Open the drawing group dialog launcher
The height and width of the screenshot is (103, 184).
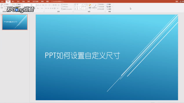point(105,12)
